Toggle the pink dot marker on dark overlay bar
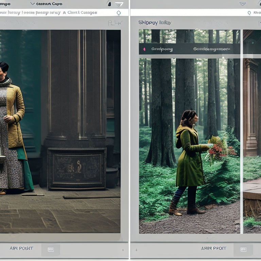The width and height of the screenshot is (261, 261). point(144,49)
